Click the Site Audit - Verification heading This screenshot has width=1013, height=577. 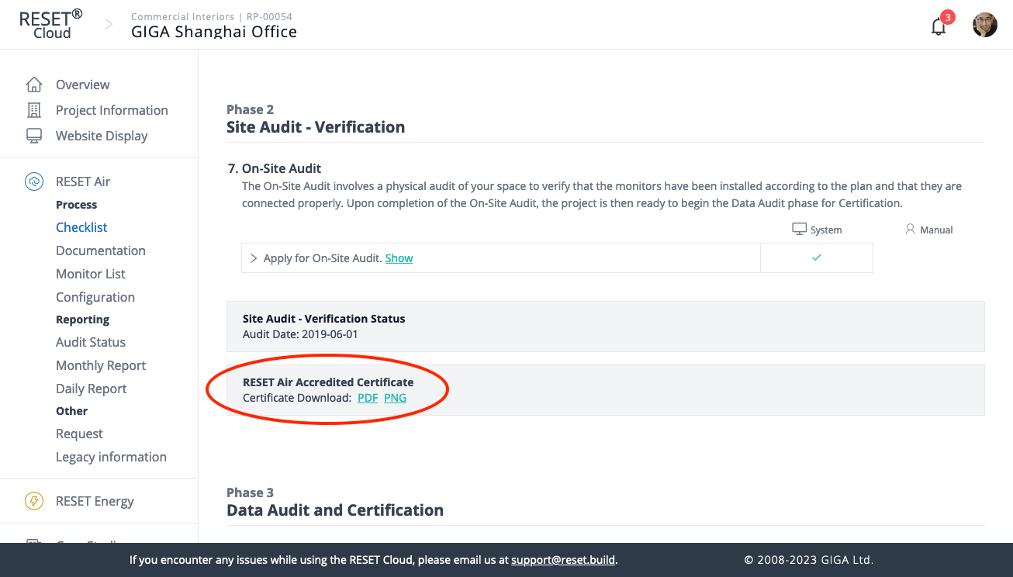pyautogui.click(x=316, y=127)
